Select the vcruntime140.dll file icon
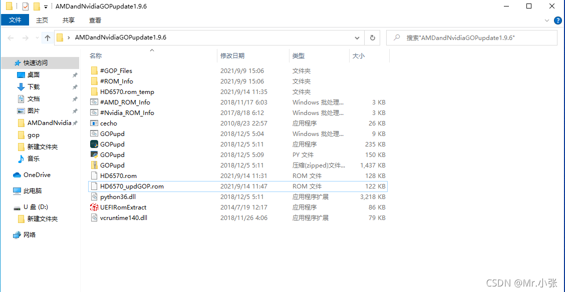Viewport: 565px width, 292px height. (x=94, y=218)
